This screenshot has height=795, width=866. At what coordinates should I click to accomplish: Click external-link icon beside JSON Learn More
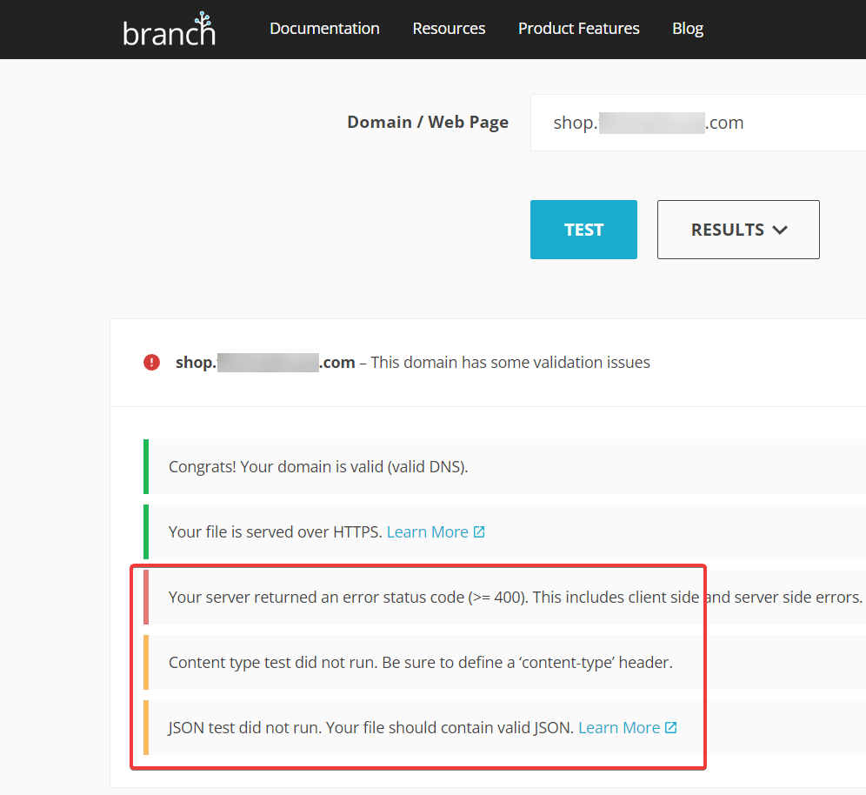pos(671,728)
